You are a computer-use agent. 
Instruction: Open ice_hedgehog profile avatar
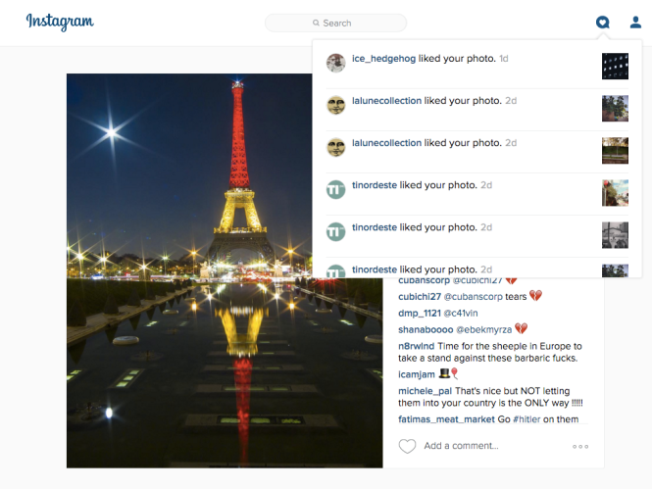point(335,63)
